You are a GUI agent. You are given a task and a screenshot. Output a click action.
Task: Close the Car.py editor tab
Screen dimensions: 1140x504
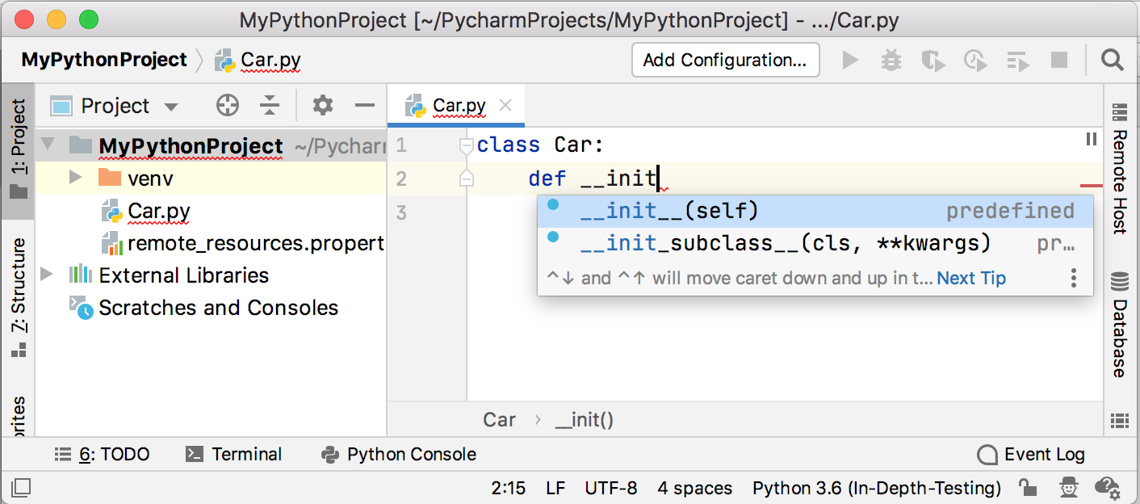(x=505, y=105)
